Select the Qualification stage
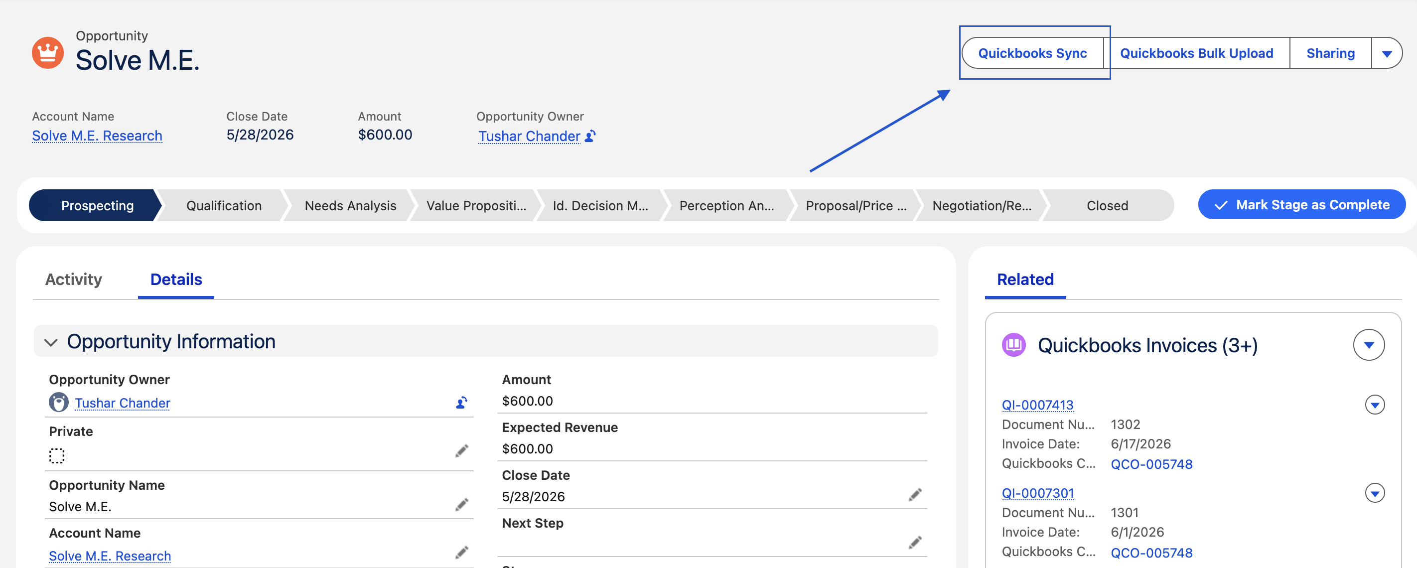1417x568 pixels. point(224,206)
